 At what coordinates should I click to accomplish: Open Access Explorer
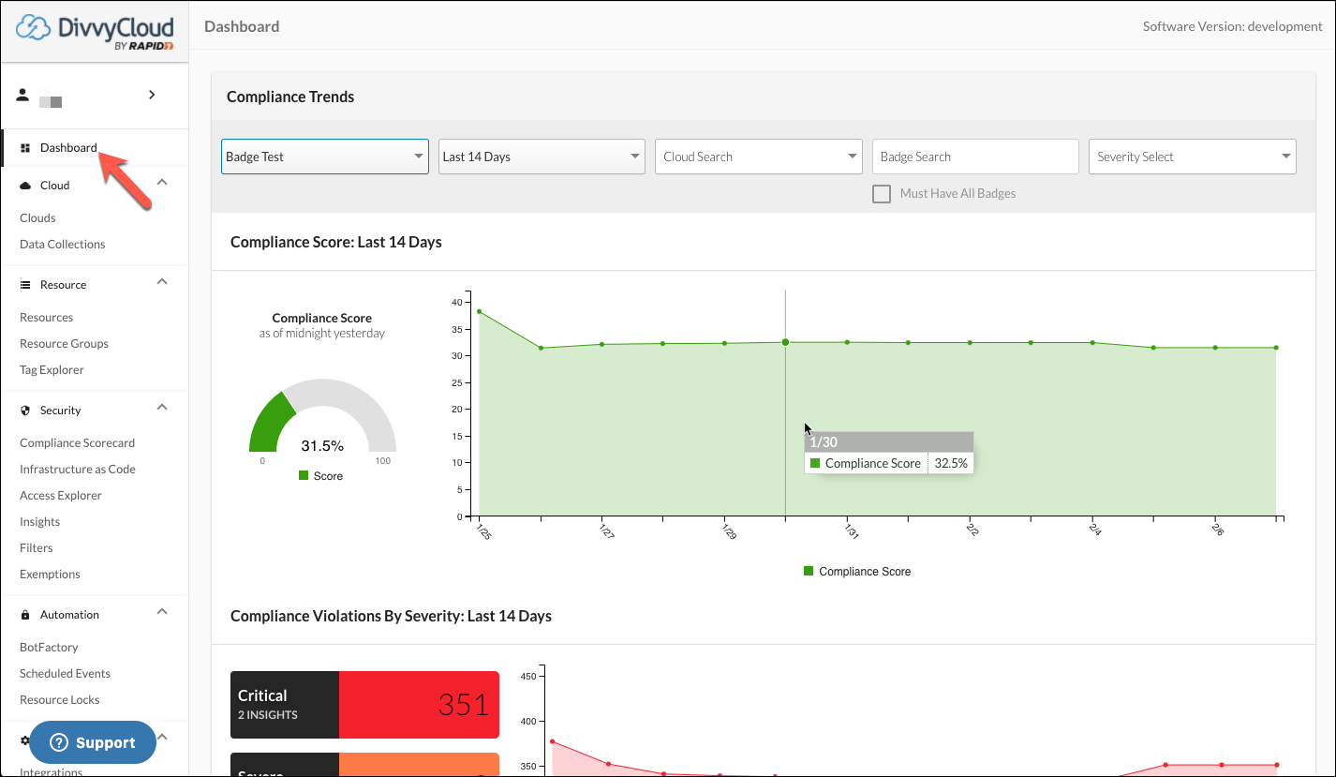point(60,495)
